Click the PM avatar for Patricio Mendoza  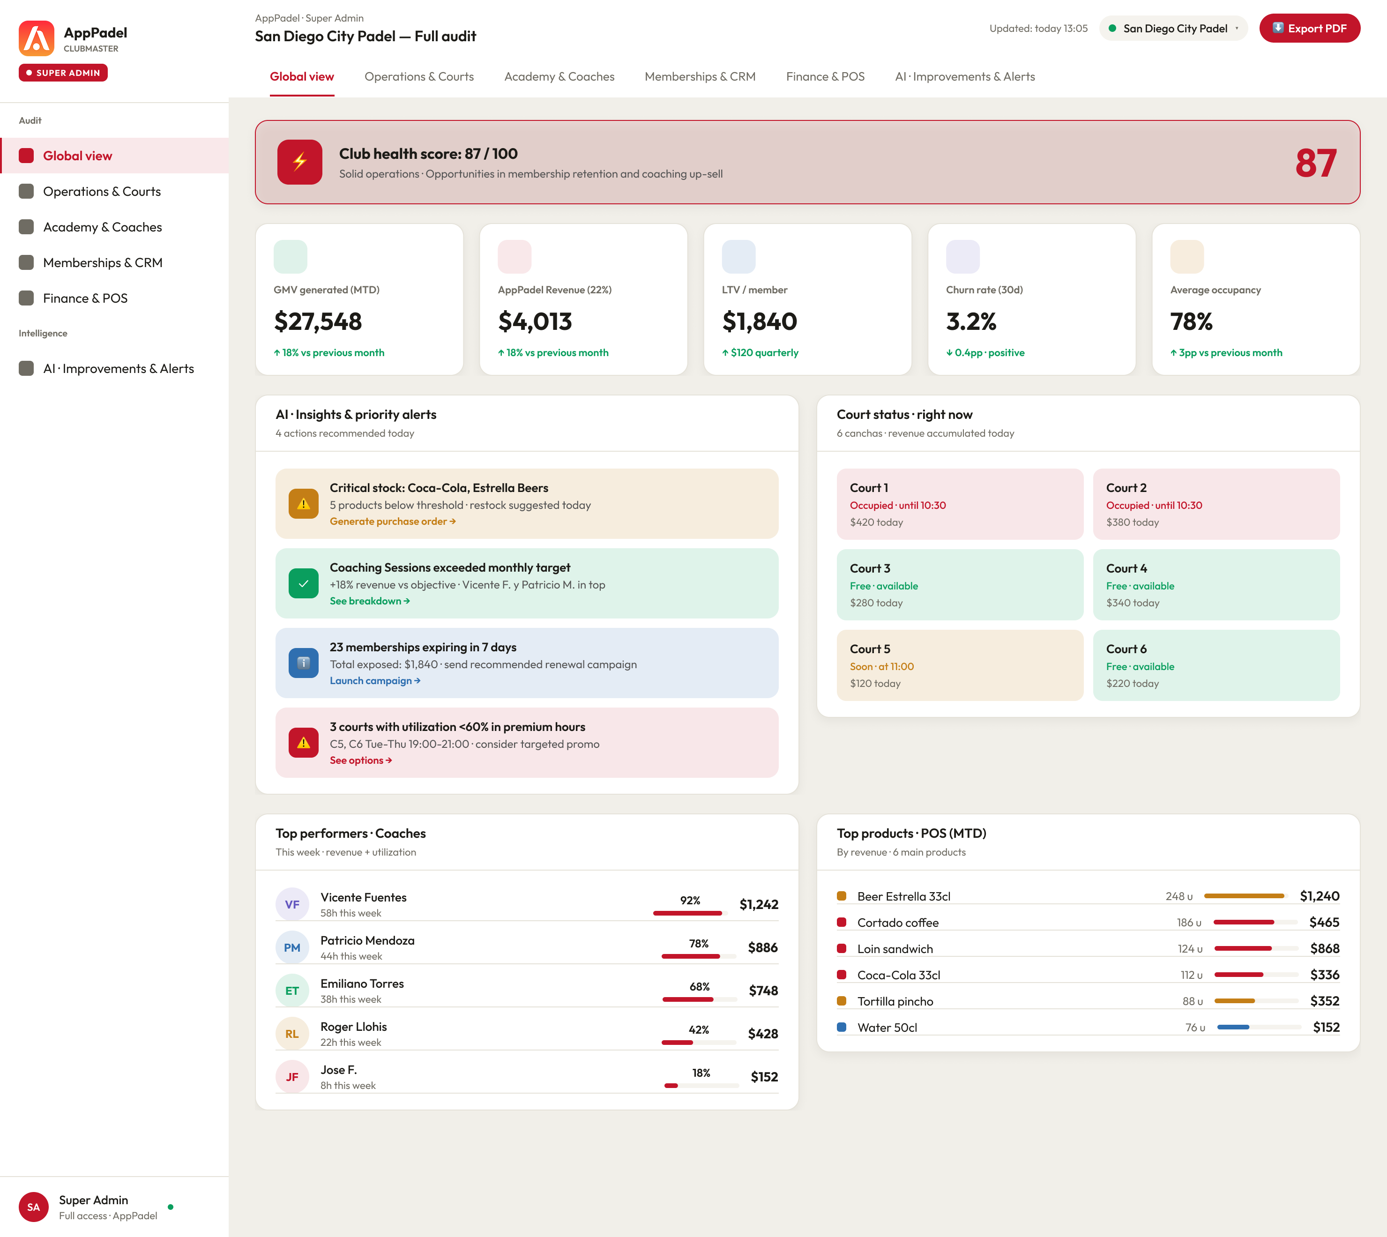tap(292, 947)
